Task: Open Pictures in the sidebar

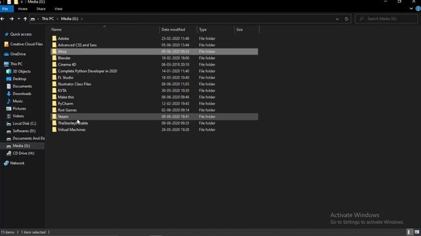Action: click(19, 109)
